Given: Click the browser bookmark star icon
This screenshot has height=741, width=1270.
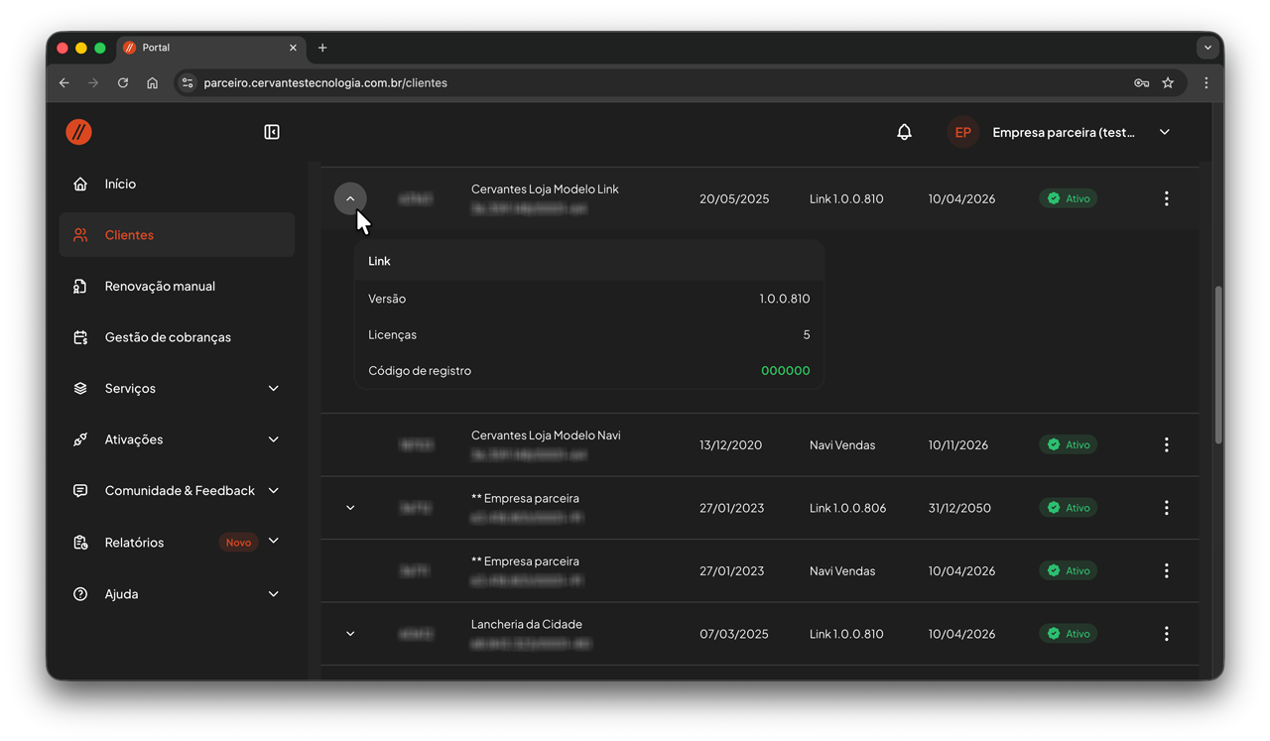Looking at the screenshot, I should [1168, 83].
